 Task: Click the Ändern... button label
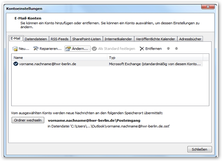pyautogui.click(x=80, y=48)
